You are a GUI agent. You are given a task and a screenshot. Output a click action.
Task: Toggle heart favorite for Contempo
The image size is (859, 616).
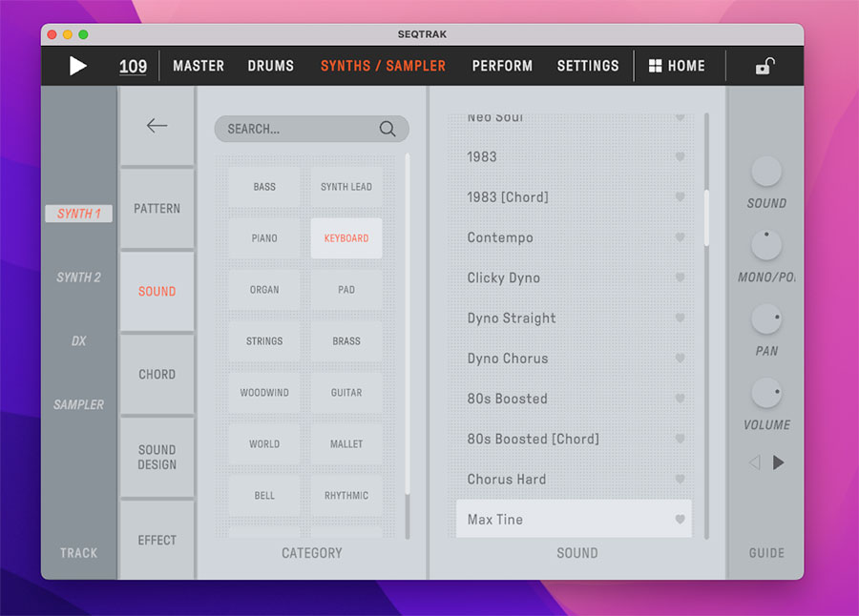(680, 237)
